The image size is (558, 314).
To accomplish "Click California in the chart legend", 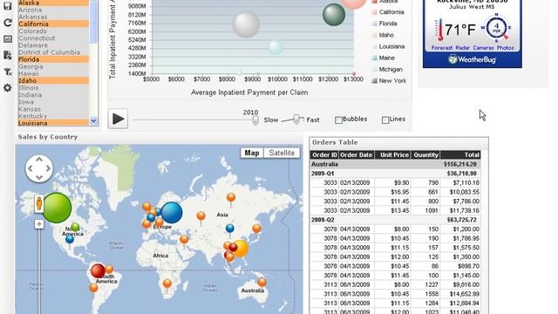I will [x=388, y=12].
